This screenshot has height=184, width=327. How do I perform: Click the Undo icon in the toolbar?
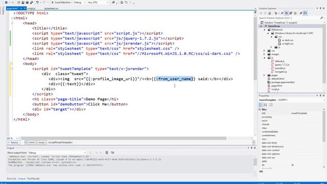(37, 3)
